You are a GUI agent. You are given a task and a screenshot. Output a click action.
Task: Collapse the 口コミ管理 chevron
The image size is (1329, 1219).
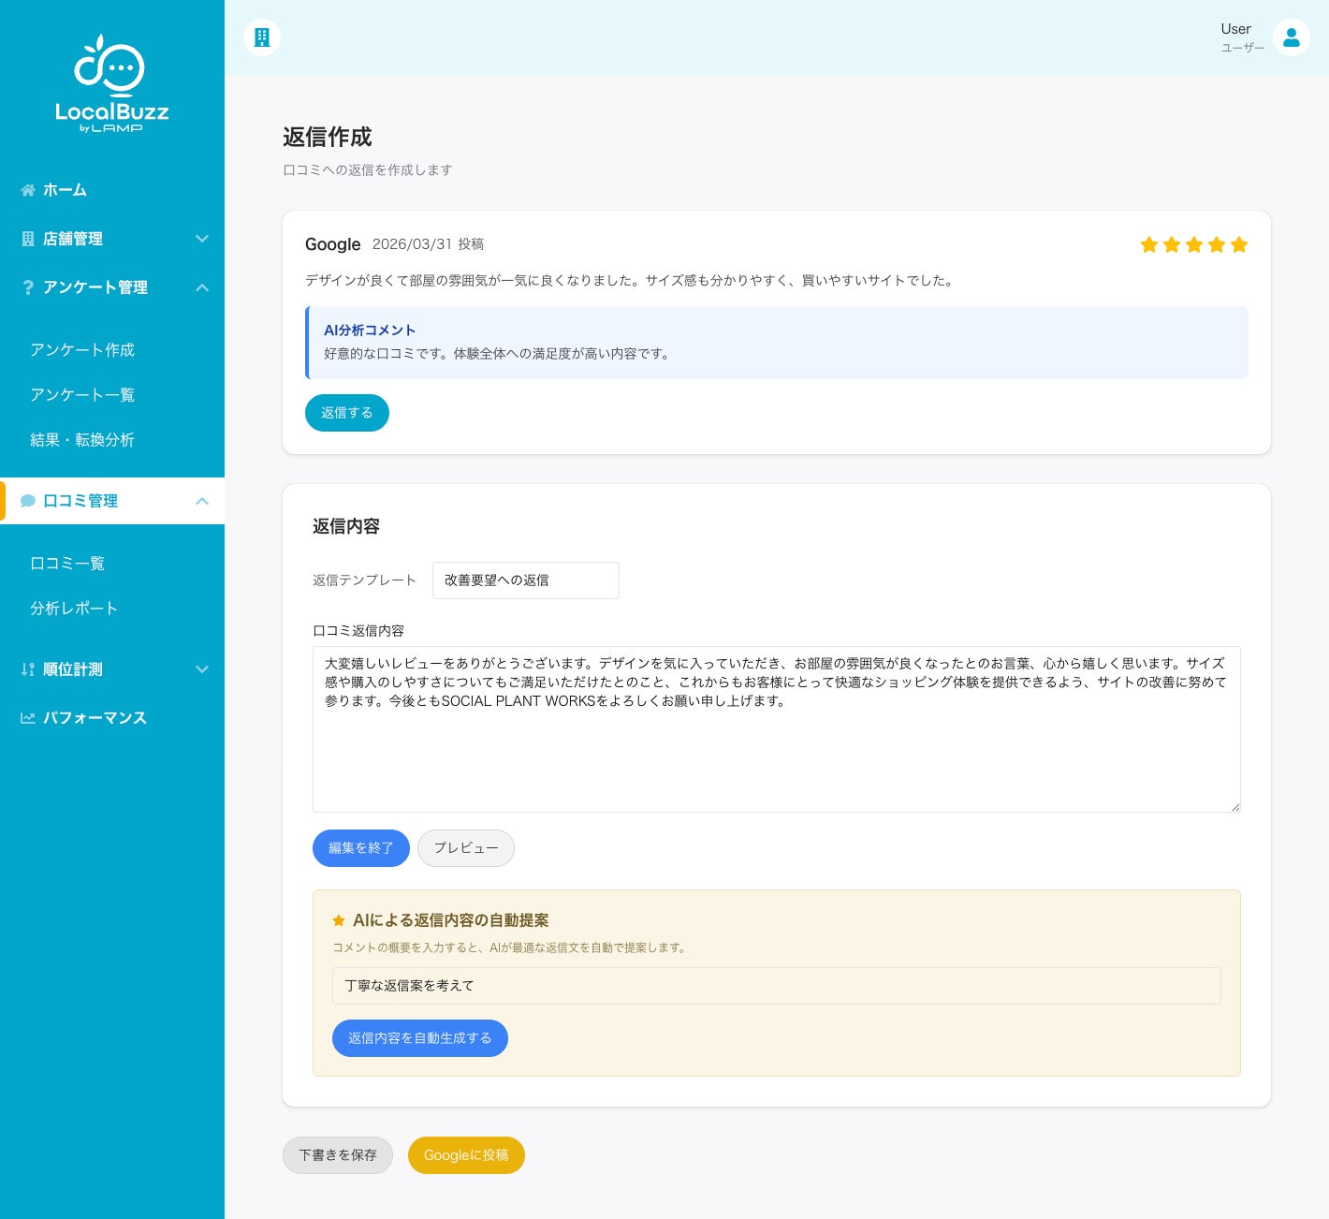(x=202, y=501)
